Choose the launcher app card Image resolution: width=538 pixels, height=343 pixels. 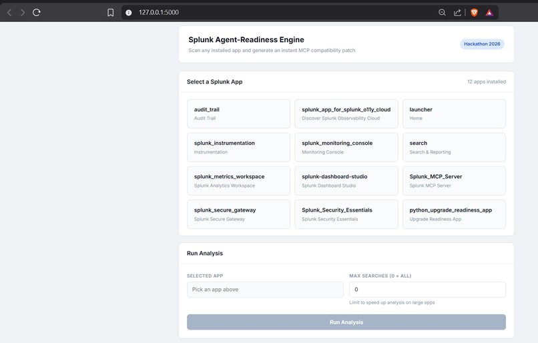point(454,114)
